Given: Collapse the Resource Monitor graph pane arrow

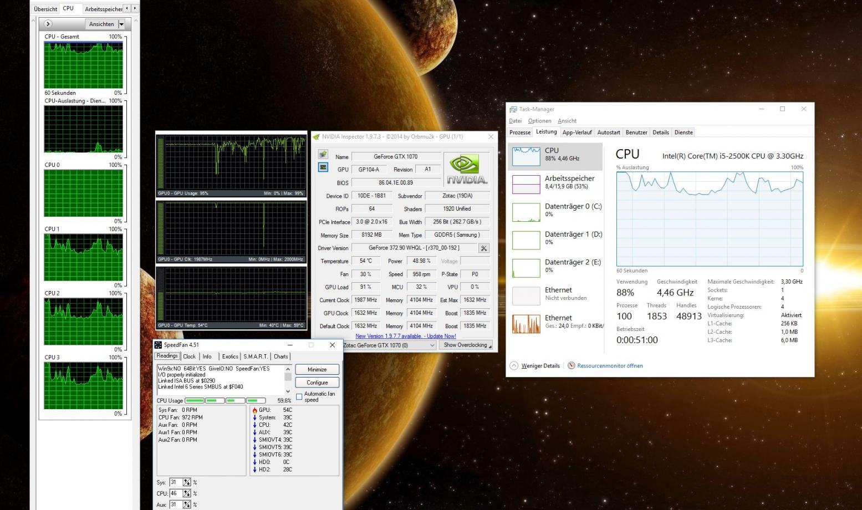Looking at the screenshot, I should pyautogui.click(x=48, y=24).
